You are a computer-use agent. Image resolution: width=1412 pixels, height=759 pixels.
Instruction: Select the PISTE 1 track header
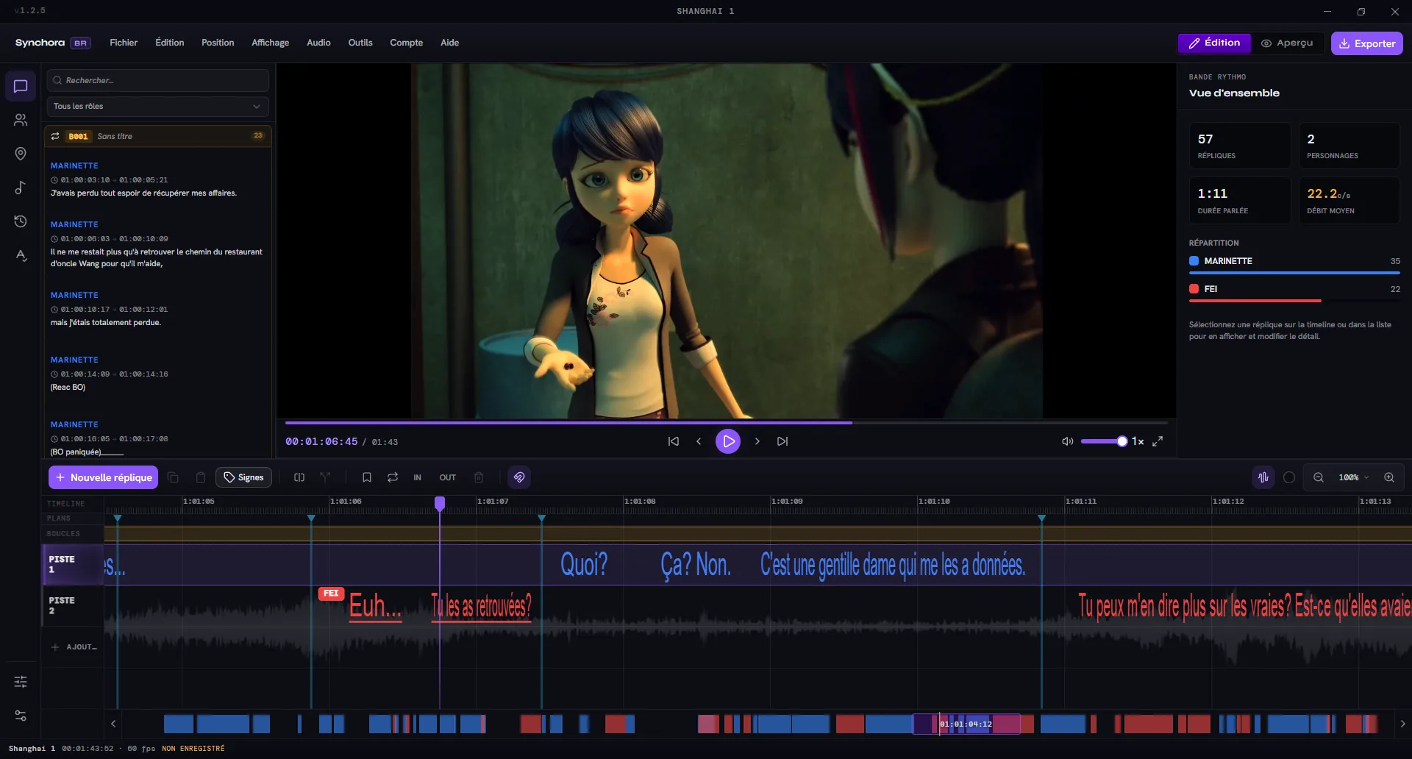pyautogui.click(x=72, y=564)
